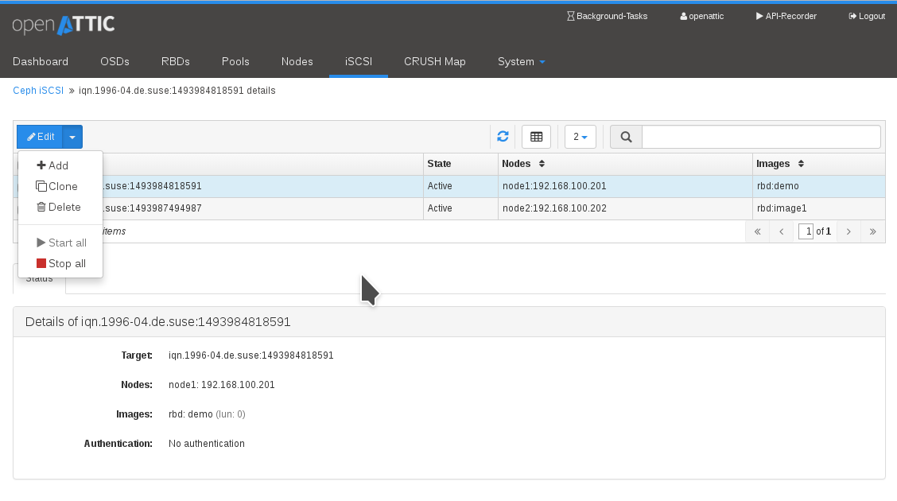897x501 pixels.
Task: Toggle the Edit button dropdown caret
Action: pos(72,137)
